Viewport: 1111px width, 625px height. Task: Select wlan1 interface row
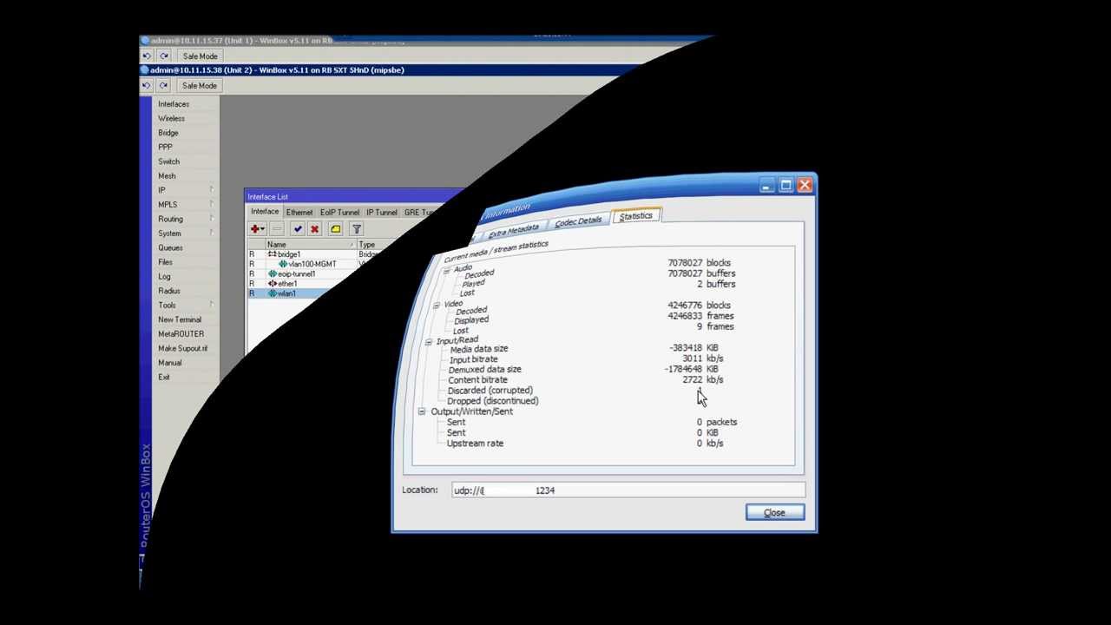[x=286, y=293]
